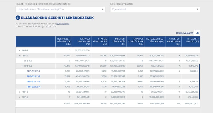
Task: Click the Beérkezett pályázatok column header
Action: [64, 41]
